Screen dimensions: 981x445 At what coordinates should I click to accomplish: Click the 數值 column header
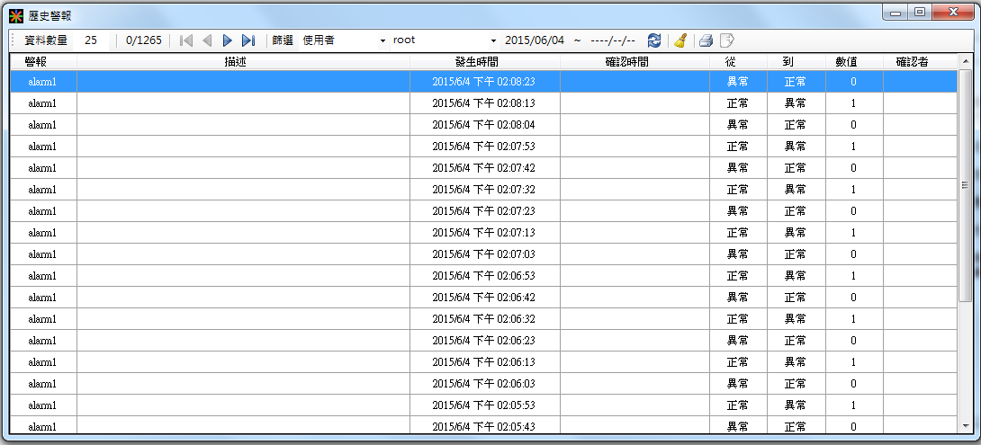853,62
